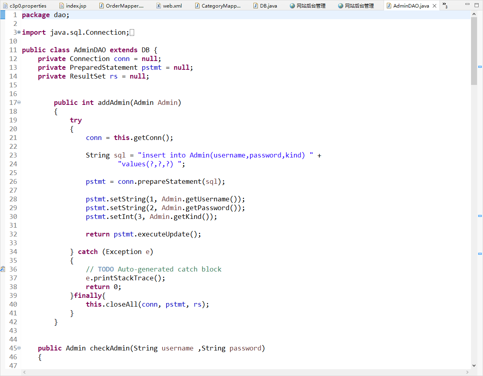483x376 pixels.
Task: Jump to the topmost overview ruler marker
Action: tap(480, 67)
